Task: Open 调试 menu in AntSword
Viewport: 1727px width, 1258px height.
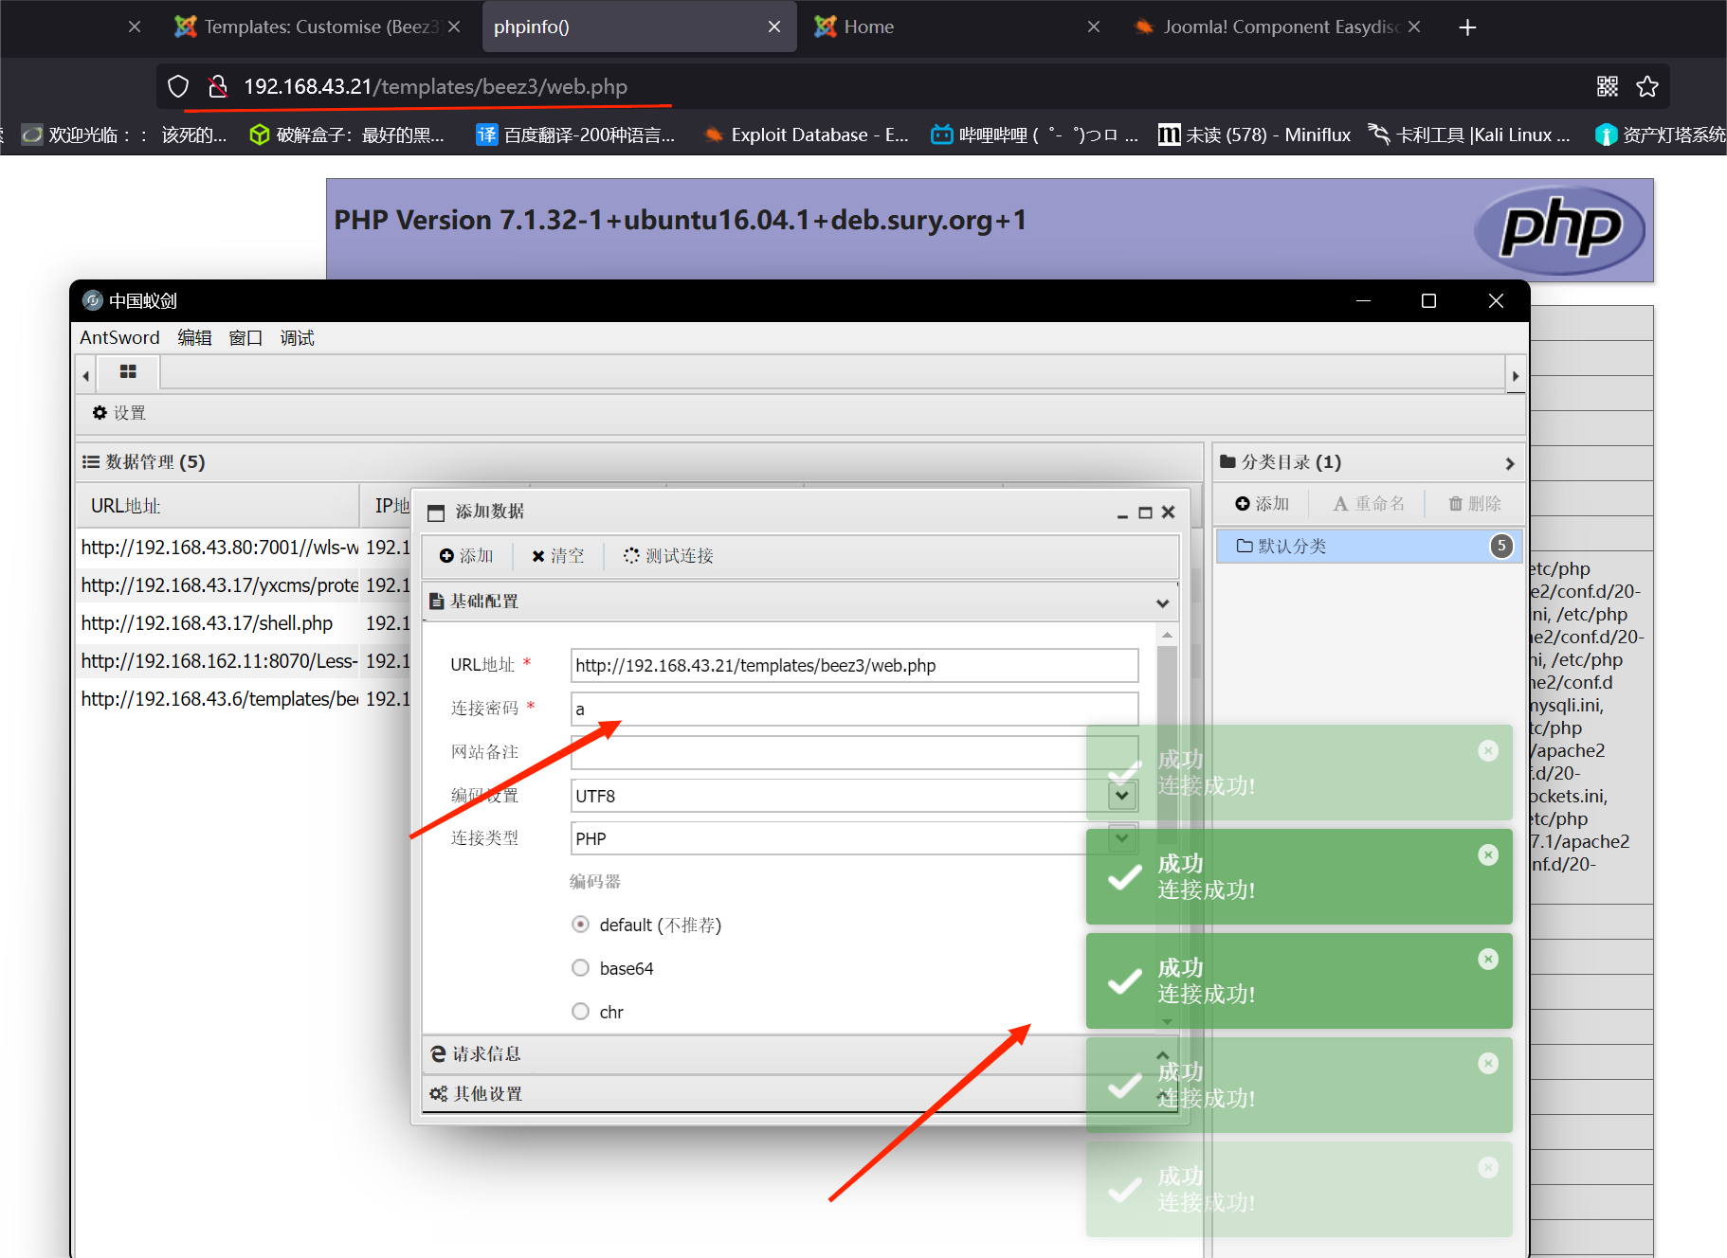Action: tap(297, 338)
